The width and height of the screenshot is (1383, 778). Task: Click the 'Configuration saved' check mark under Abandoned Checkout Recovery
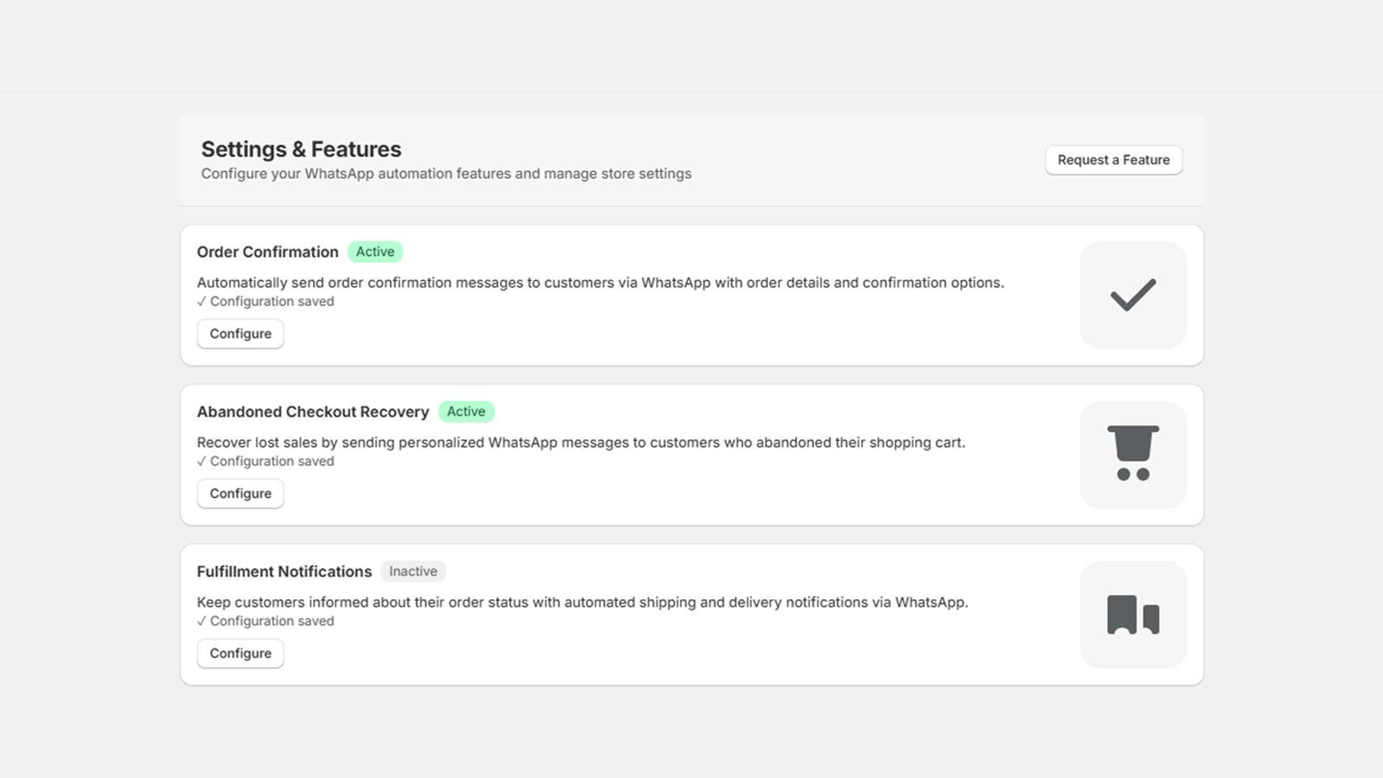click(202, 461)
